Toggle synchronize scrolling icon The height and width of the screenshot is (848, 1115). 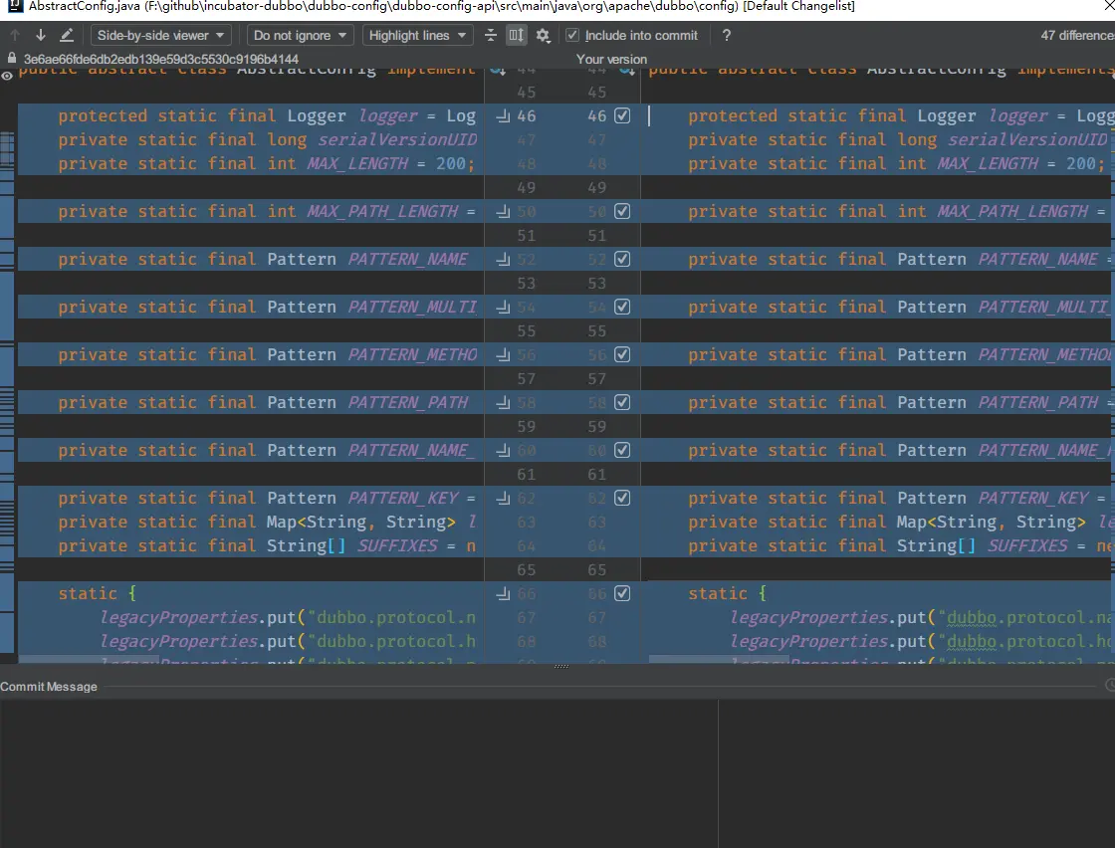pyautogui.click(x=517, y=35)
